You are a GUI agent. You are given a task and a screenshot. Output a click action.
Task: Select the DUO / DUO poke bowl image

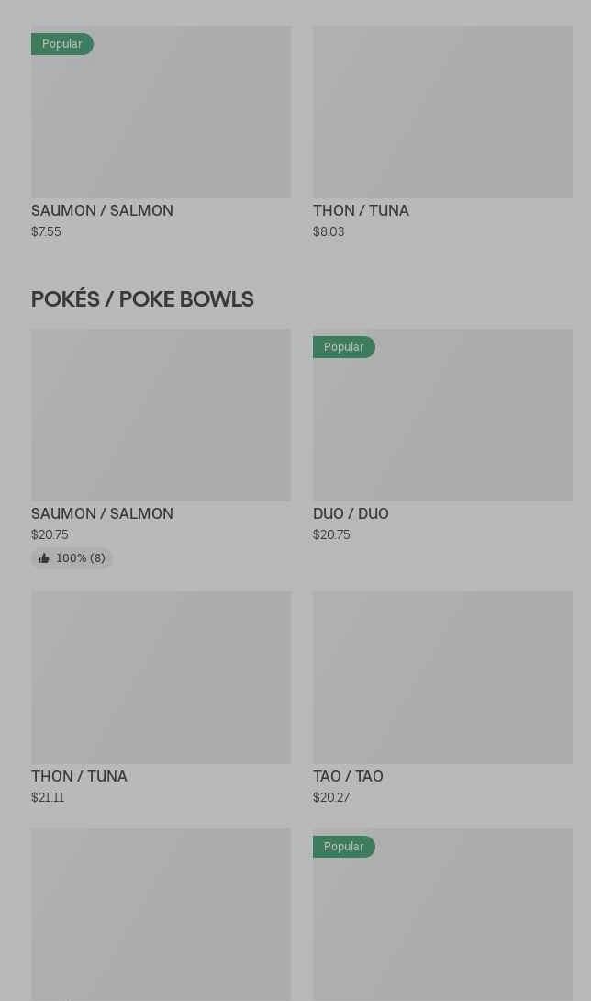click(x=442, y=424)
